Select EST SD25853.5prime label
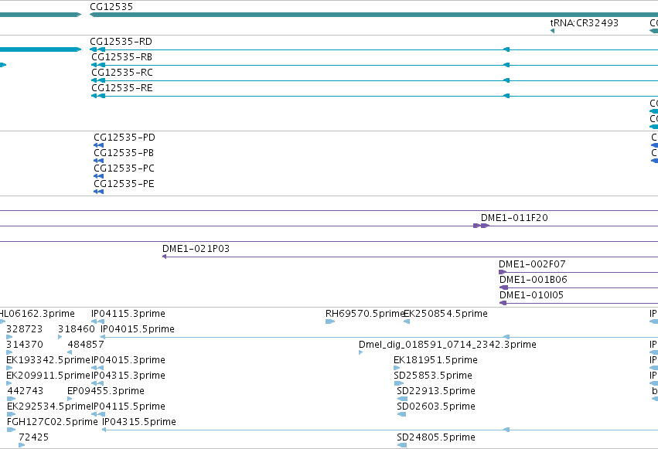The height and width of the screenshot is (449, 658). point(433,376)
